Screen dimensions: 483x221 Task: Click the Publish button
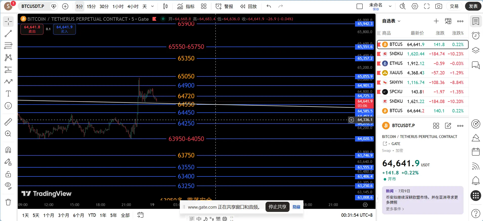(x=473, y=6)
